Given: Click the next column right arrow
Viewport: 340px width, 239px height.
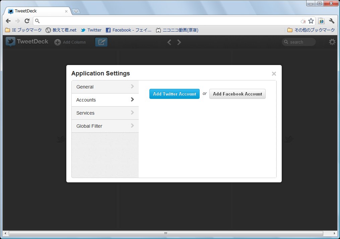Looking at the screenshot, I should [179, 42].
